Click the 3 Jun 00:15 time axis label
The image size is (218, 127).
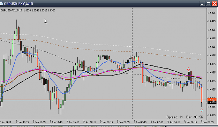[x=140, y=122]
